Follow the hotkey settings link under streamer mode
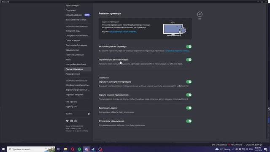 [x=177, y=51]
